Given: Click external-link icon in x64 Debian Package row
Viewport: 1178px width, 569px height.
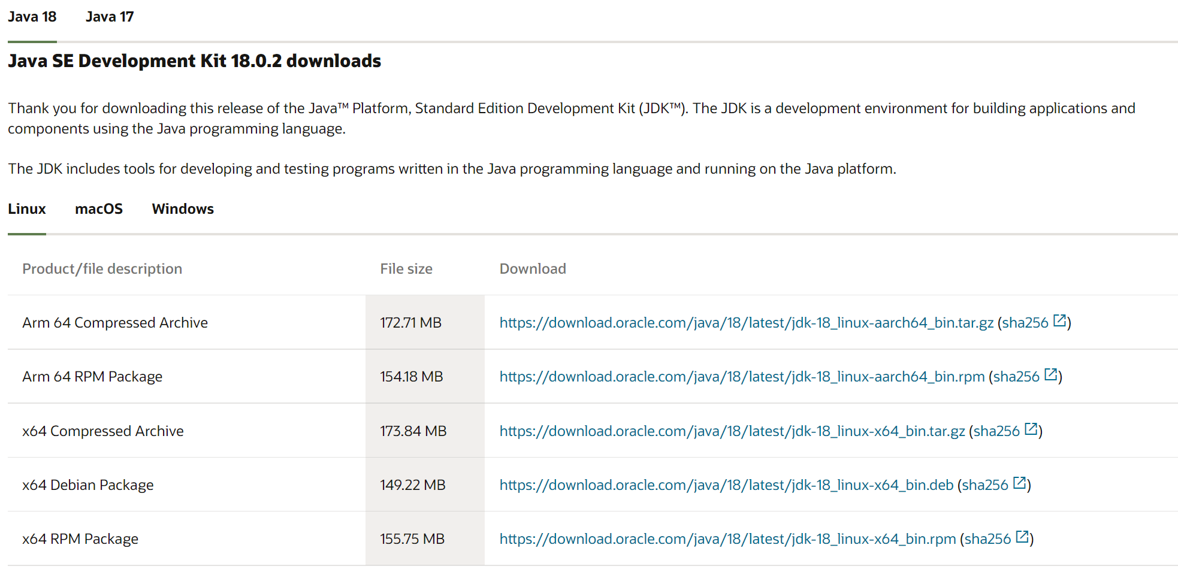Looking at the screenshot, I should (x=1020, y=483).
